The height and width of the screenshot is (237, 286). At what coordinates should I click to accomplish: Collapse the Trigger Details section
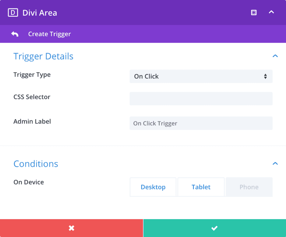tap(275, 56)
